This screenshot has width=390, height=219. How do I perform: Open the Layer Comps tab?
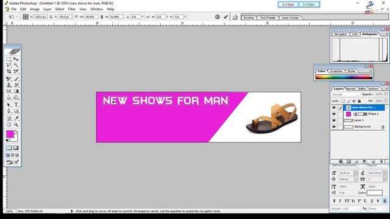click(x=290, y=18)
